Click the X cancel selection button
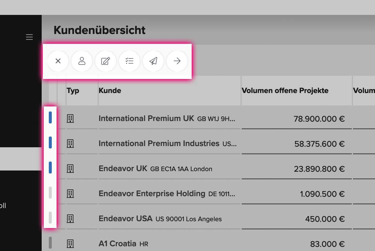The image size is (375, 251). 58,61
